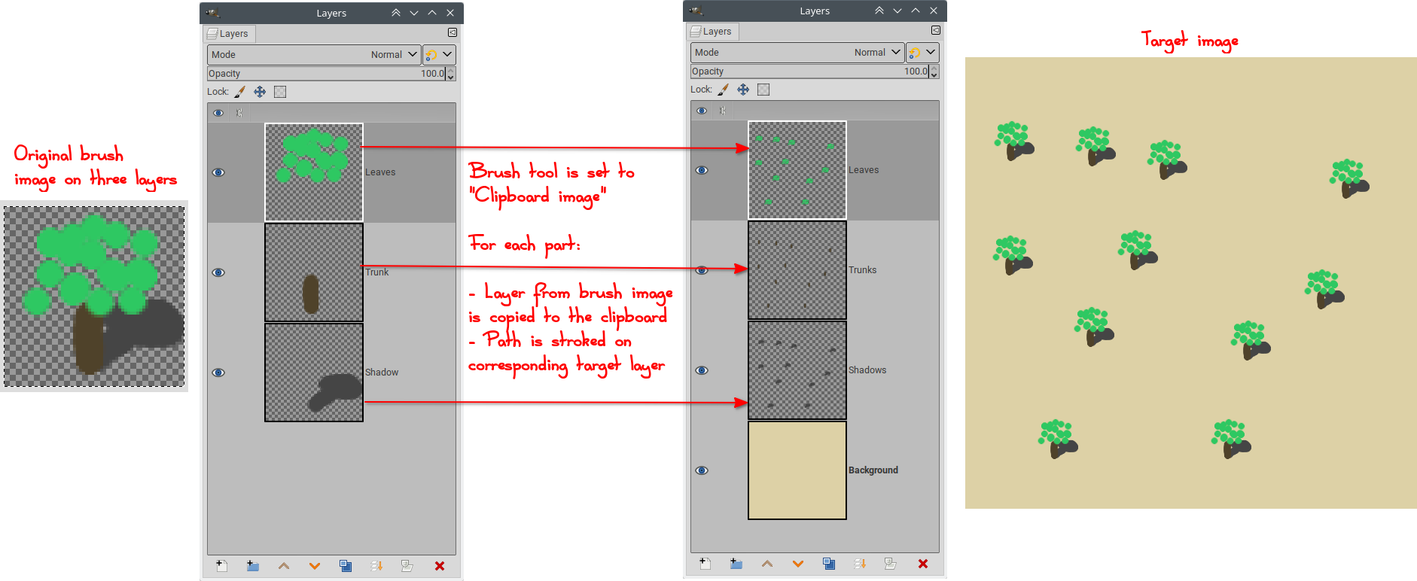1417x581 pixels.
Task: Delete the layer in right Layers panel
Action: [x=923, y=564]
